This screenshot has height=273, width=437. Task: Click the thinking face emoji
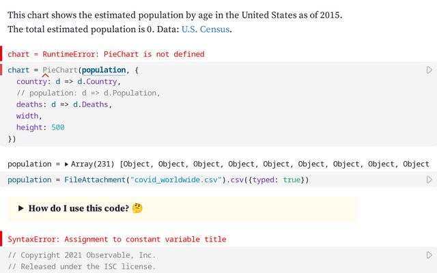[x=137, y=208]
